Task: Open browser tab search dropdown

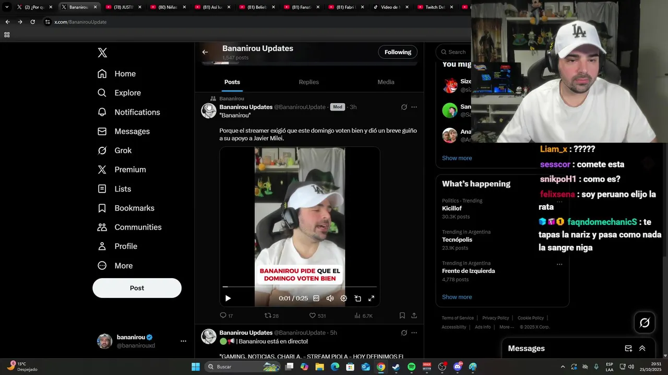Action: point(7,7)
